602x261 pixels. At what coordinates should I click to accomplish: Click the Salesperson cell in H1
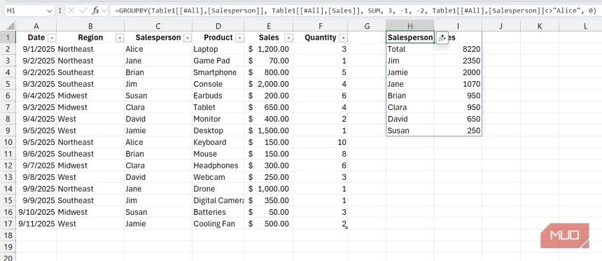click(x=410, y=38)
